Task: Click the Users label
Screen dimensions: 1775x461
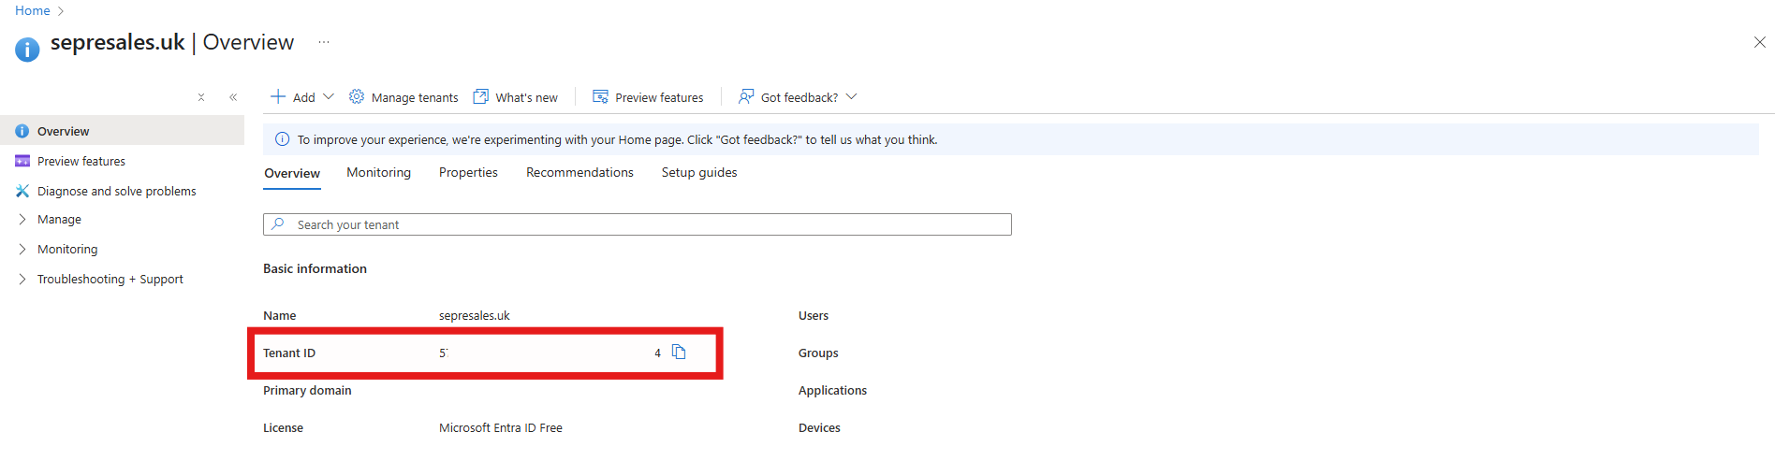Action: 814,316
